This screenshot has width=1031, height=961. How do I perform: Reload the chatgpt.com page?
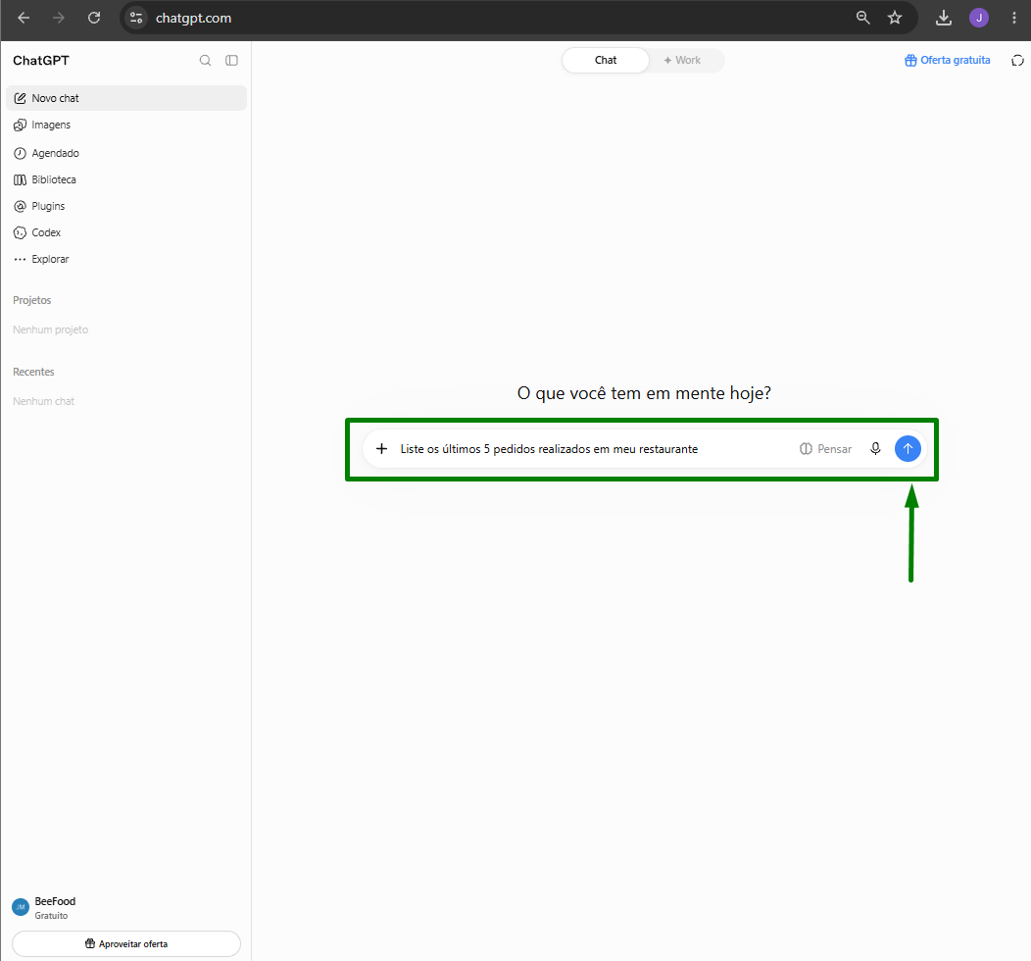(x=94, y=18)
